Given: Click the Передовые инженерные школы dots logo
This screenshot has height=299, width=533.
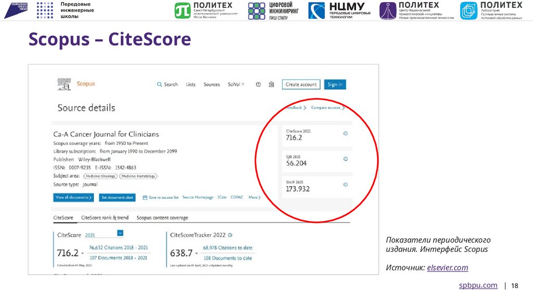Looking at the screenshot, I should [46, 9].
